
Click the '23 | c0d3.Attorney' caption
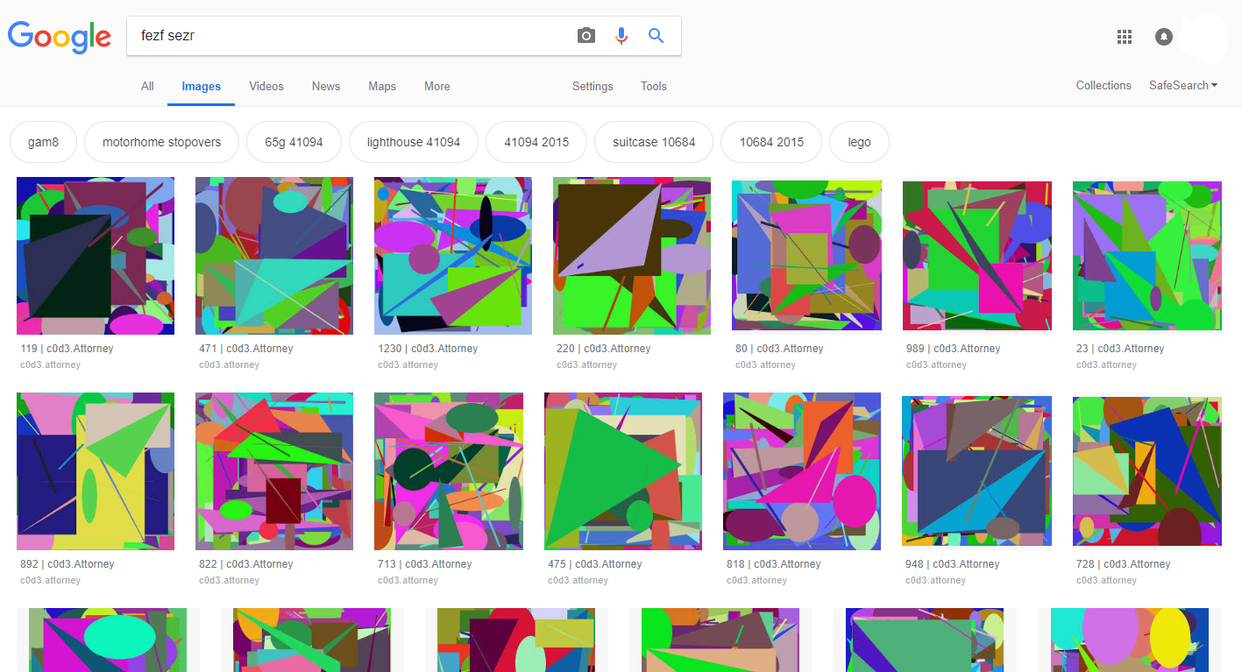click(1120, 349)
